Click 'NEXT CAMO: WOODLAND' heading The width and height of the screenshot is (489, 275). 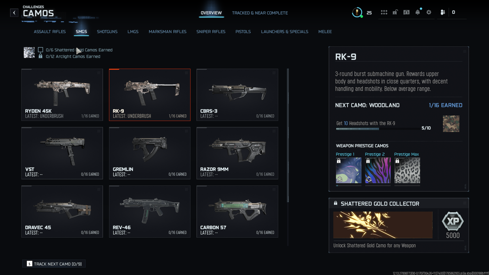tap(367, 105)
